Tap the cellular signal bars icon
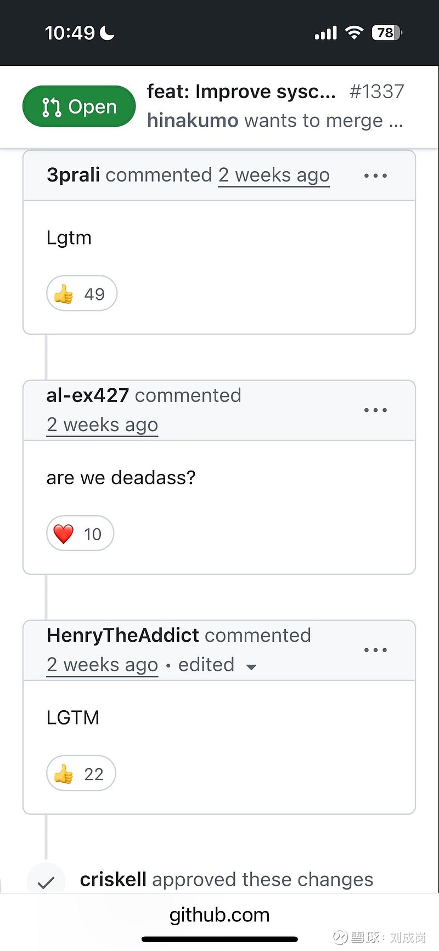The image size is (439, 951). 325,33
